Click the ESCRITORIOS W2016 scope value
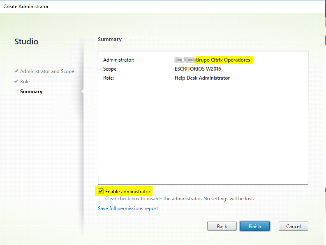 198,69
